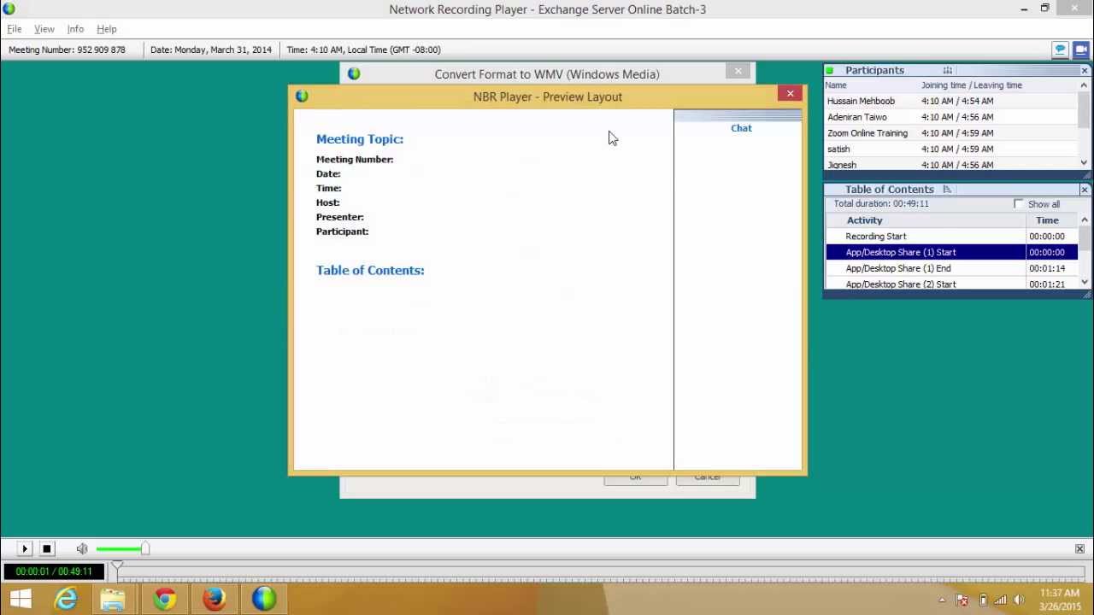1094x615 pixels.
Task: Click the elapsed time display 00:00:01 / 00:49:11
Action: click(54, 571)
